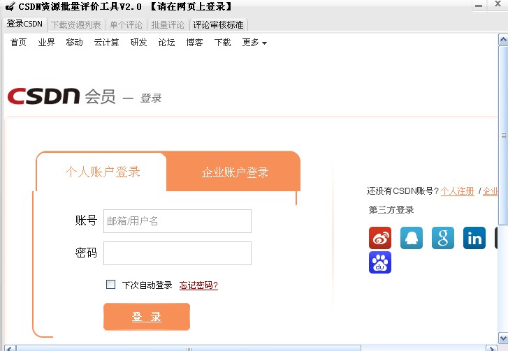This screenshot has width=508, height=351.
Task: Log in with the QQ penguin icon
Action: [x=412, y=238]
